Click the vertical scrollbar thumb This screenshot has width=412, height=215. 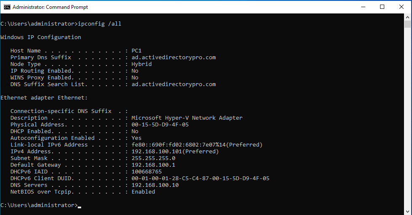pyautogui.click(x=408, y=24)
